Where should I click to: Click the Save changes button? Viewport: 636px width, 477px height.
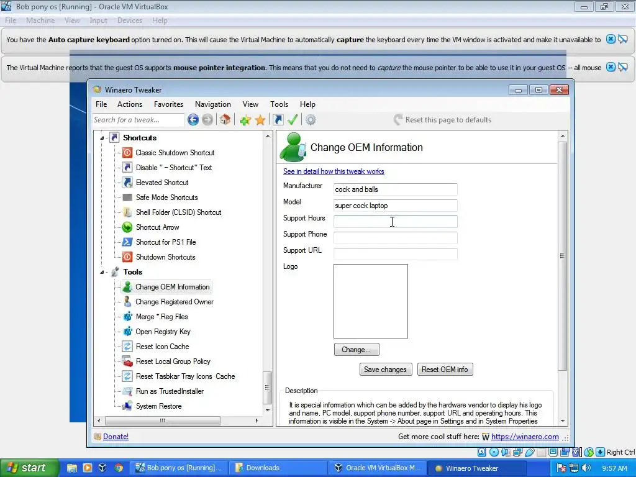click(385, 370)
